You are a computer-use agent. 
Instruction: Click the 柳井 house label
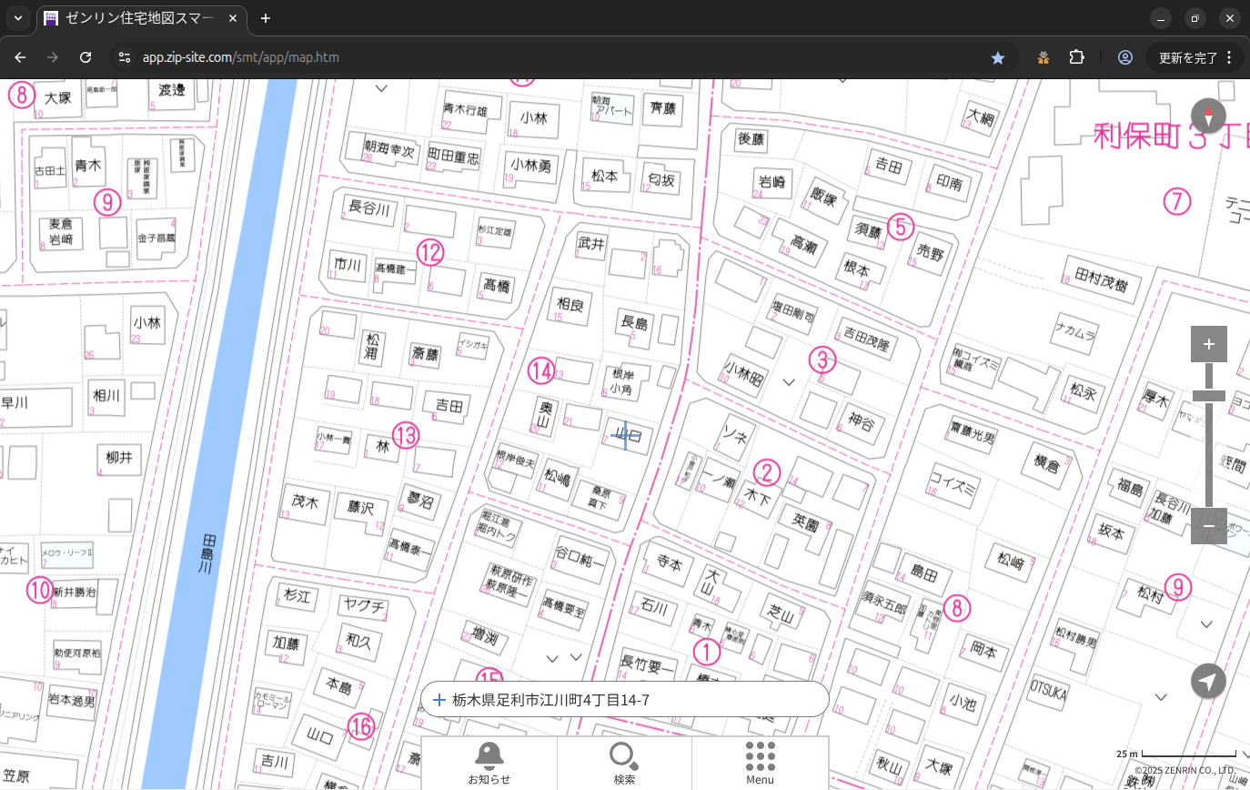pos(119,458)
